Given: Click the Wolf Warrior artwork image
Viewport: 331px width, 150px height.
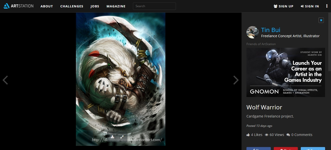Looking at the screenshot, I should (x=121, y=79).
